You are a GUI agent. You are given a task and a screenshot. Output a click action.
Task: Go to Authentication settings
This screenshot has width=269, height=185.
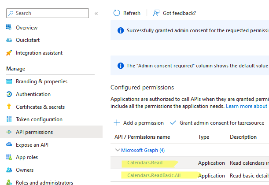tap(33, 94)
